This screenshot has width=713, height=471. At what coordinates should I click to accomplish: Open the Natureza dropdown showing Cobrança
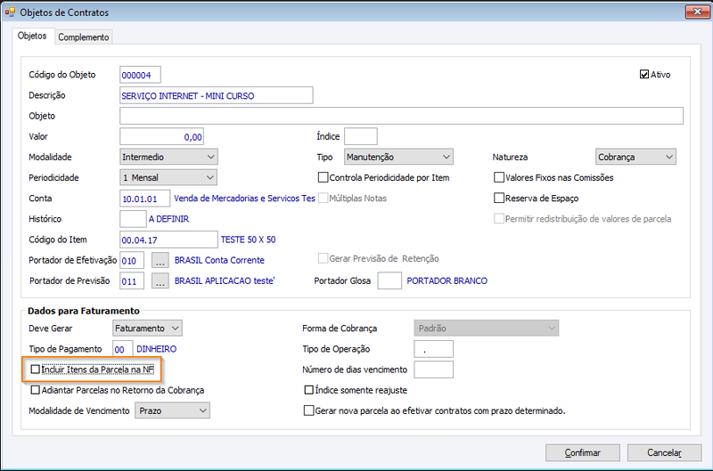[635, 157]
